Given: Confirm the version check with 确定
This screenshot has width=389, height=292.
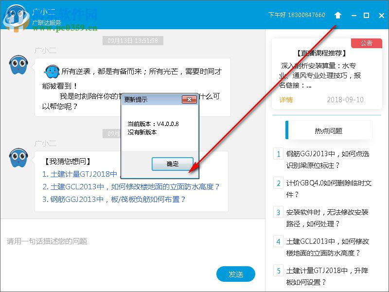Looking at the screenshot, I should point(173,164).
